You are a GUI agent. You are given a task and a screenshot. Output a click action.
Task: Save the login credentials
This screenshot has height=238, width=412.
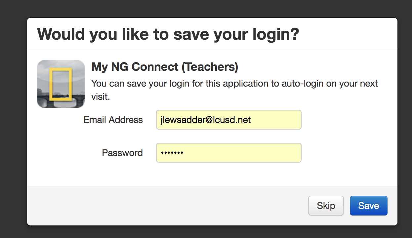point(368,206)
